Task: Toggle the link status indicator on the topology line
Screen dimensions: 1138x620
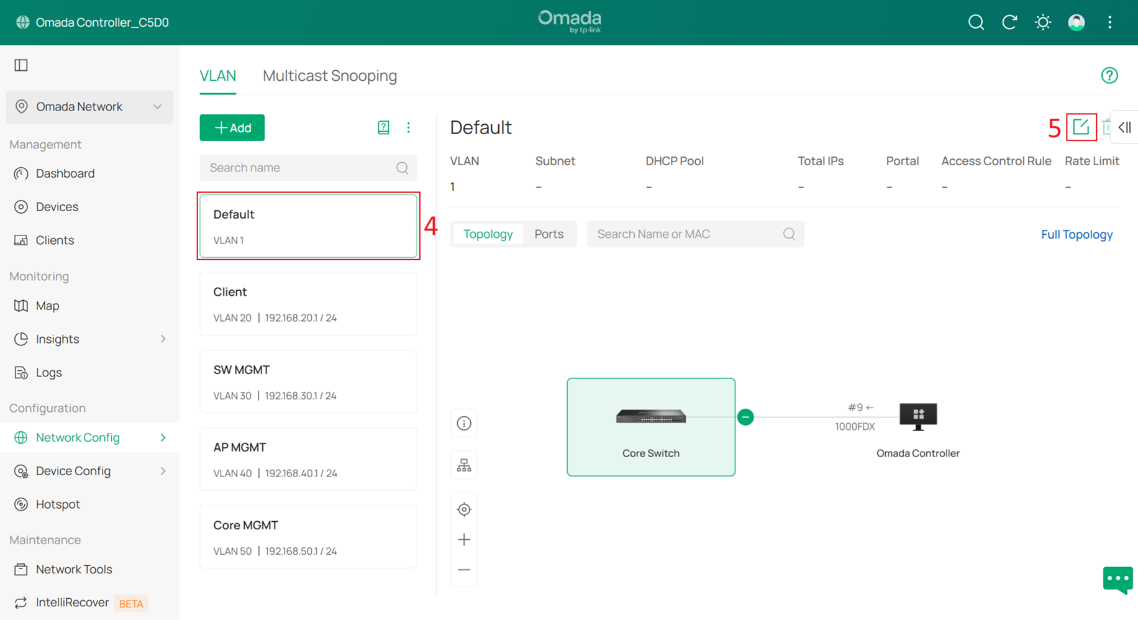Action: tap(745, 417)
